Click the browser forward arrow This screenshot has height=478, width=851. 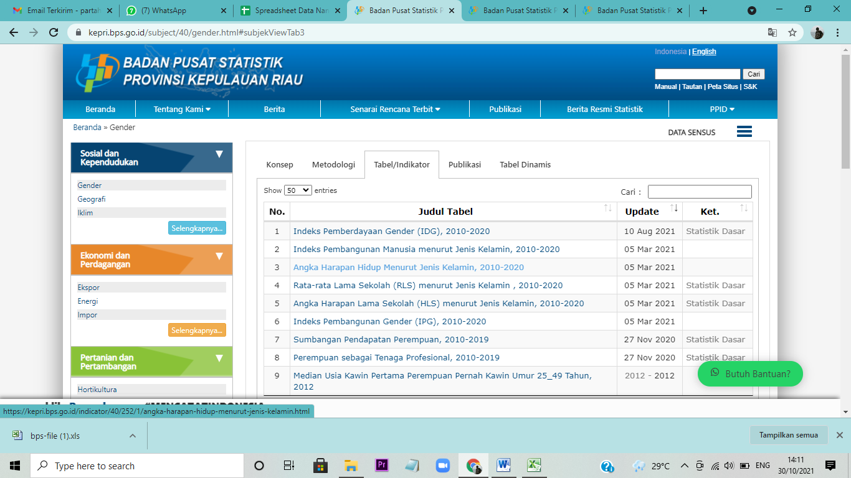pyautogui.click(x=34, y=32)
